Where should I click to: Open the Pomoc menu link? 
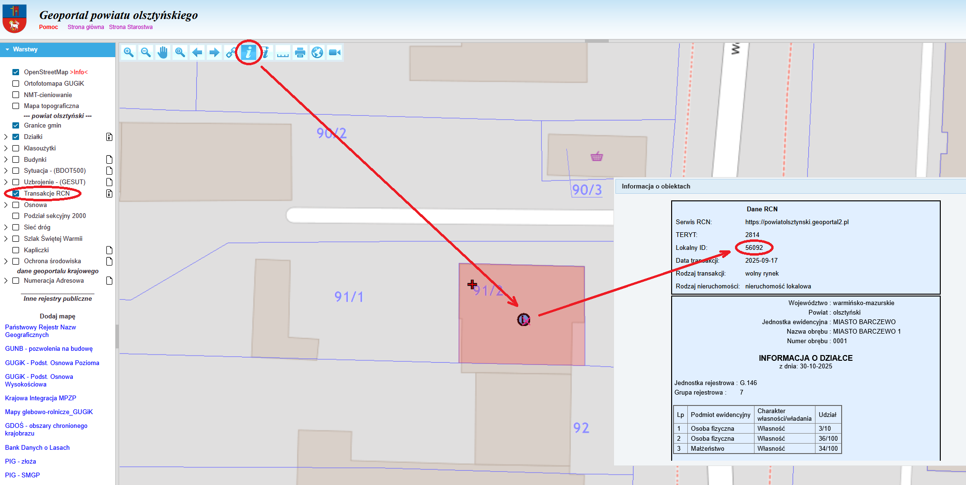pyautogui.click(x=49, y=27)
